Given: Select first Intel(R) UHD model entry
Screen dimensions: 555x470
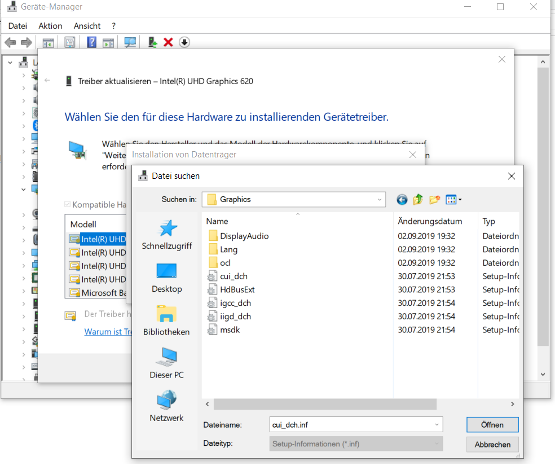Looking at the screenshot, I should pyautogui.click(x=98, y=239).
